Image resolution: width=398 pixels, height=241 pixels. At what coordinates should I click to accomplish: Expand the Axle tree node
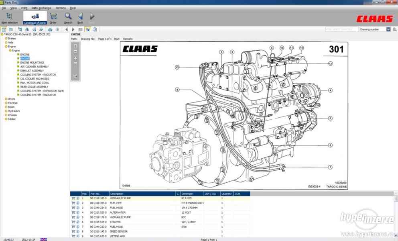tap(6, 43)
